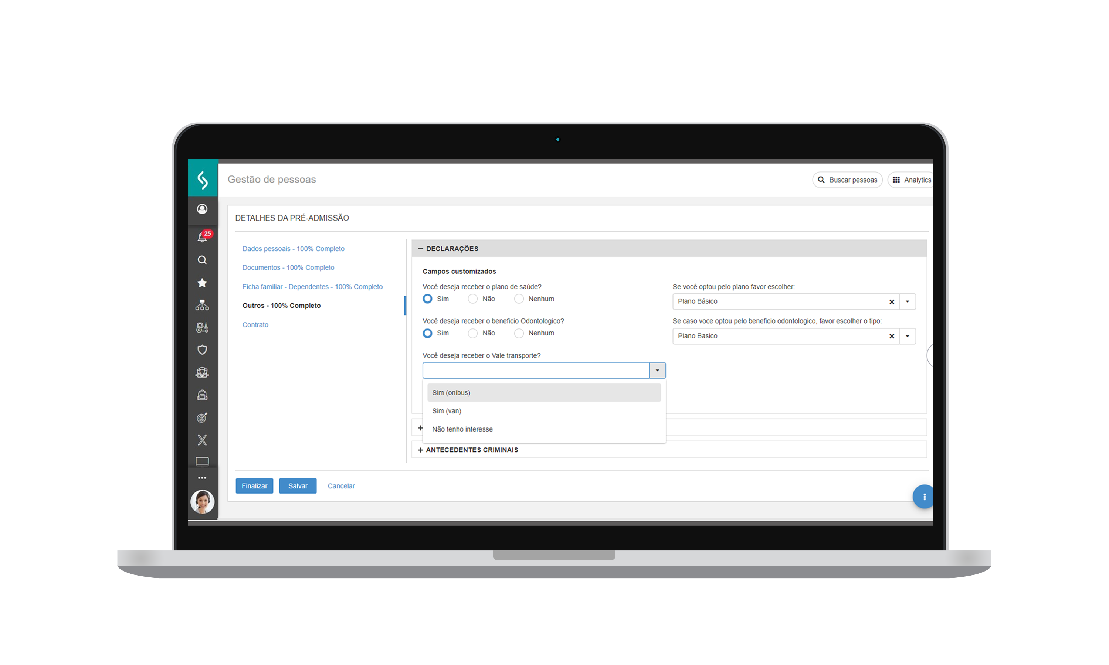
Task: Click the shield icon in sidebar
Action: (202, 350)
